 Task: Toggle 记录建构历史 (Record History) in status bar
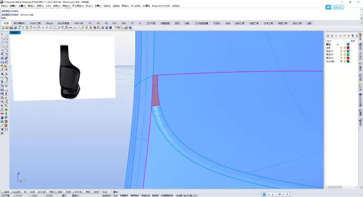coord(167,195)
